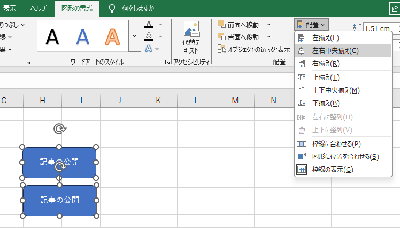Viewport: 400px width, 228px height.
Task: Open the 前面へ移動 dropdown arrow
Action: tap(268, 24)
